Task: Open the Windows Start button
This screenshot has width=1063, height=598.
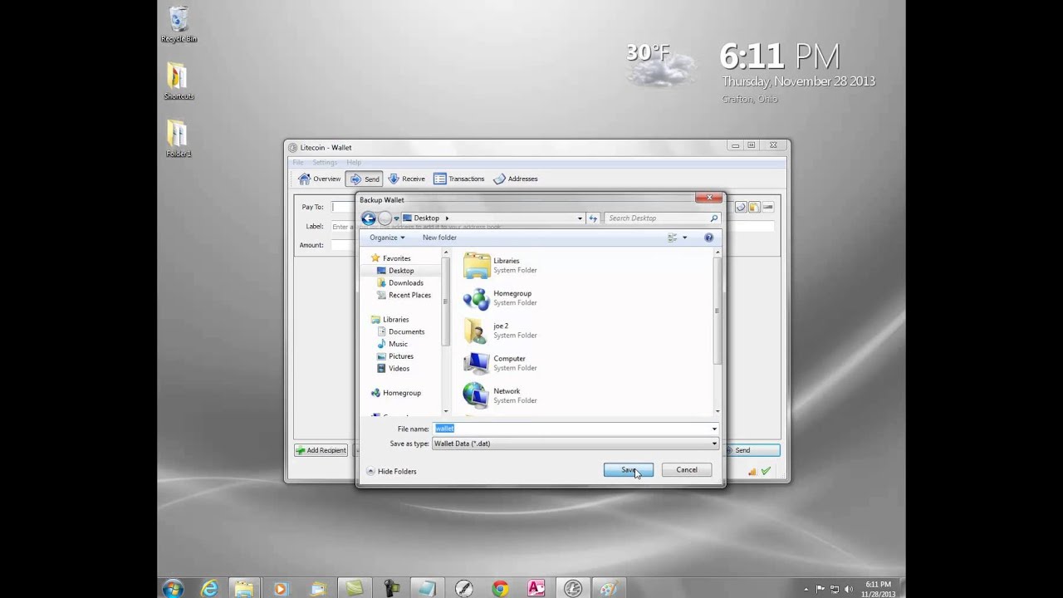Action: point(173,588)
